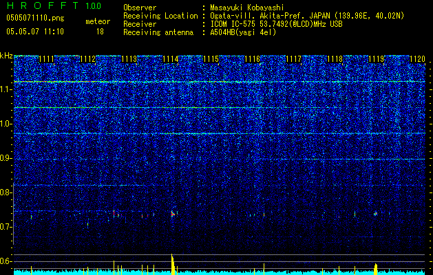Click the kHz axis unit label
433x275 pixels.
(x=6, y=56)
